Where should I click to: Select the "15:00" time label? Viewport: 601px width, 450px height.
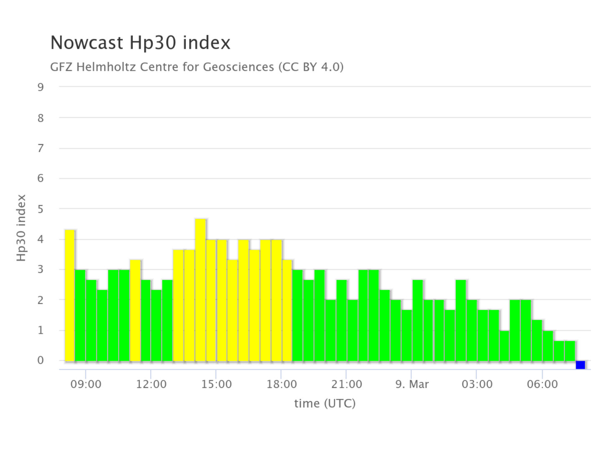[x=216, y=384]
